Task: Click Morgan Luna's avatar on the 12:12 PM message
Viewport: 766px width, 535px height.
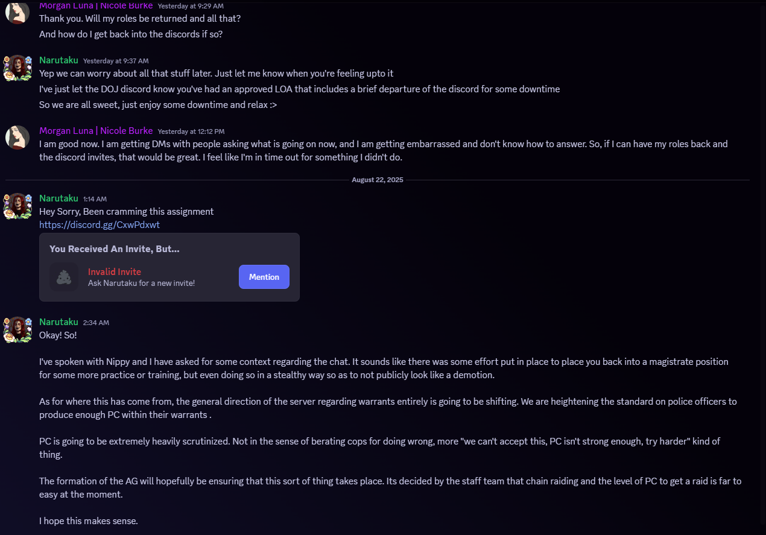Action: click(17, 138)
